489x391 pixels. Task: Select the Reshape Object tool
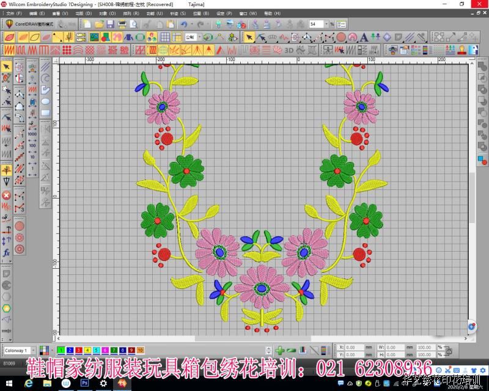pyautogui.click(x=261, y=37)
